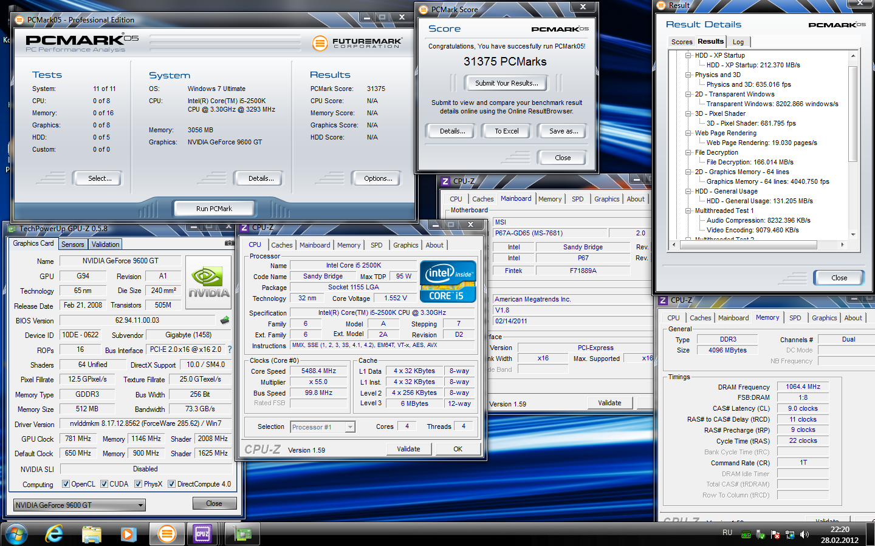Click the Run PCMark button
The height and width of the screenshot is (546, 875).
[x=214, y=209]
